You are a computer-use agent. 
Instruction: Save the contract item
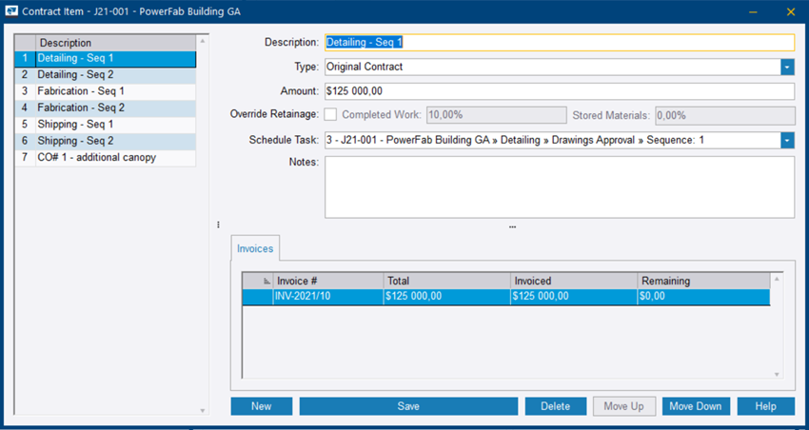tap(408, 406)
